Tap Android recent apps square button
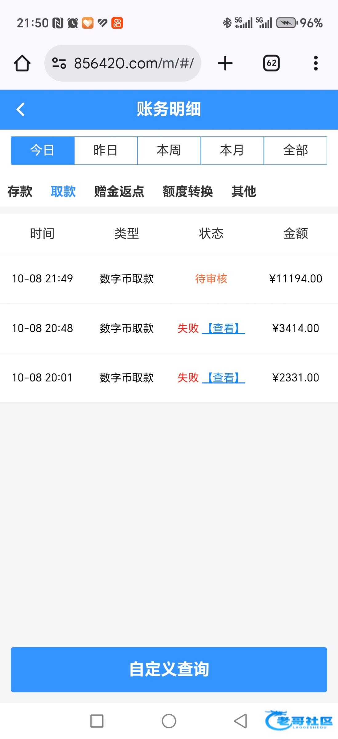Image resolution: width=338 pixels, height=739 pixels. [x=97, y=721]
